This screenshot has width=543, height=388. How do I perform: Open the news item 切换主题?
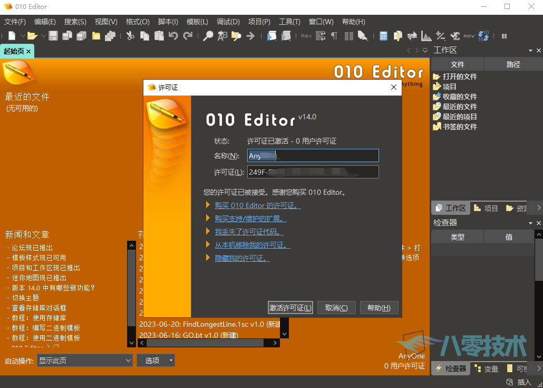tap(26, 298)
